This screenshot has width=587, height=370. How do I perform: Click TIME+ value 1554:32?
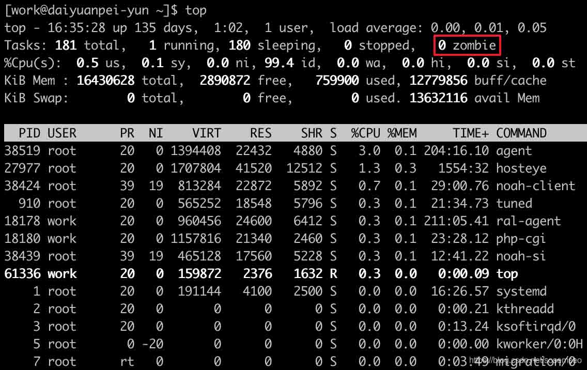click(x=463, y=168)
